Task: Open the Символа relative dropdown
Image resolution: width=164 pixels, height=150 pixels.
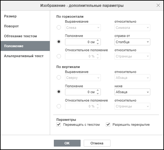Action: [132, 28]
